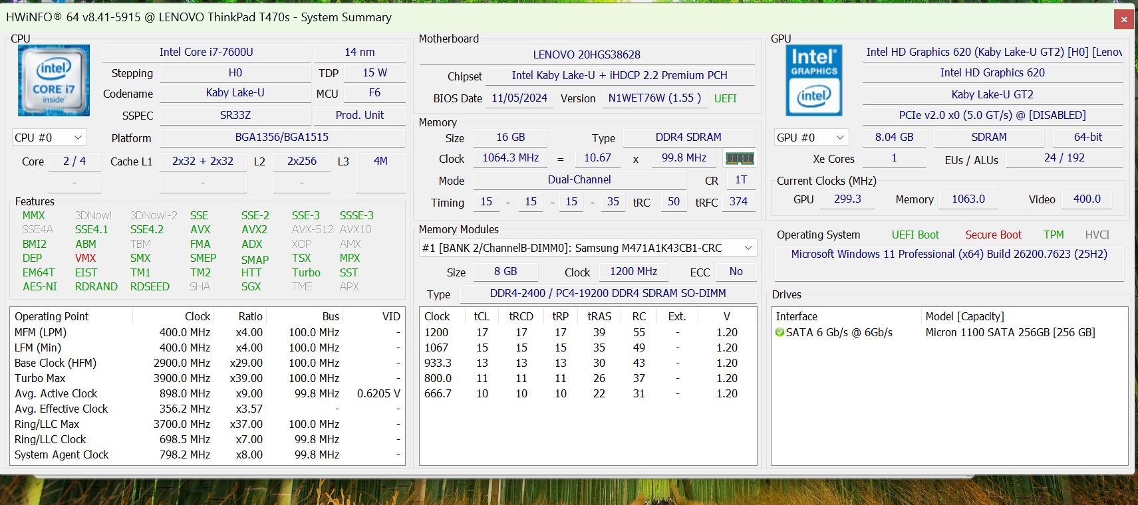Select the 1200 clock memory timing row
The image size is (1138, 505).
click(x=585, y=332)
